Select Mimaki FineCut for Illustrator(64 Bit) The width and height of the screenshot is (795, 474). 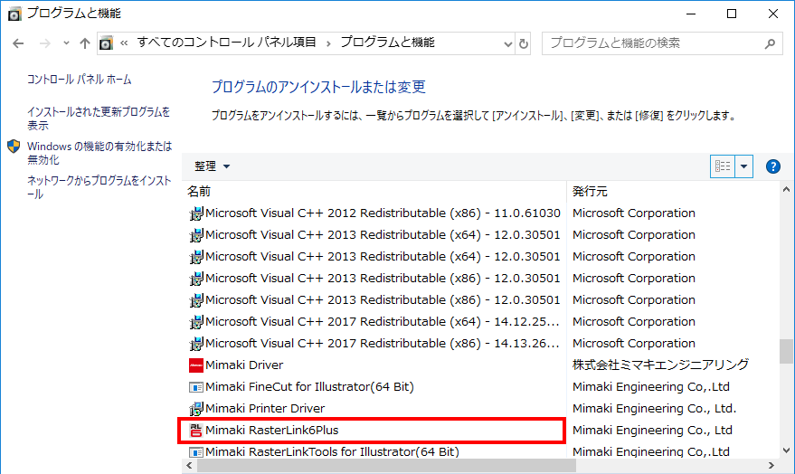[309, 387]
